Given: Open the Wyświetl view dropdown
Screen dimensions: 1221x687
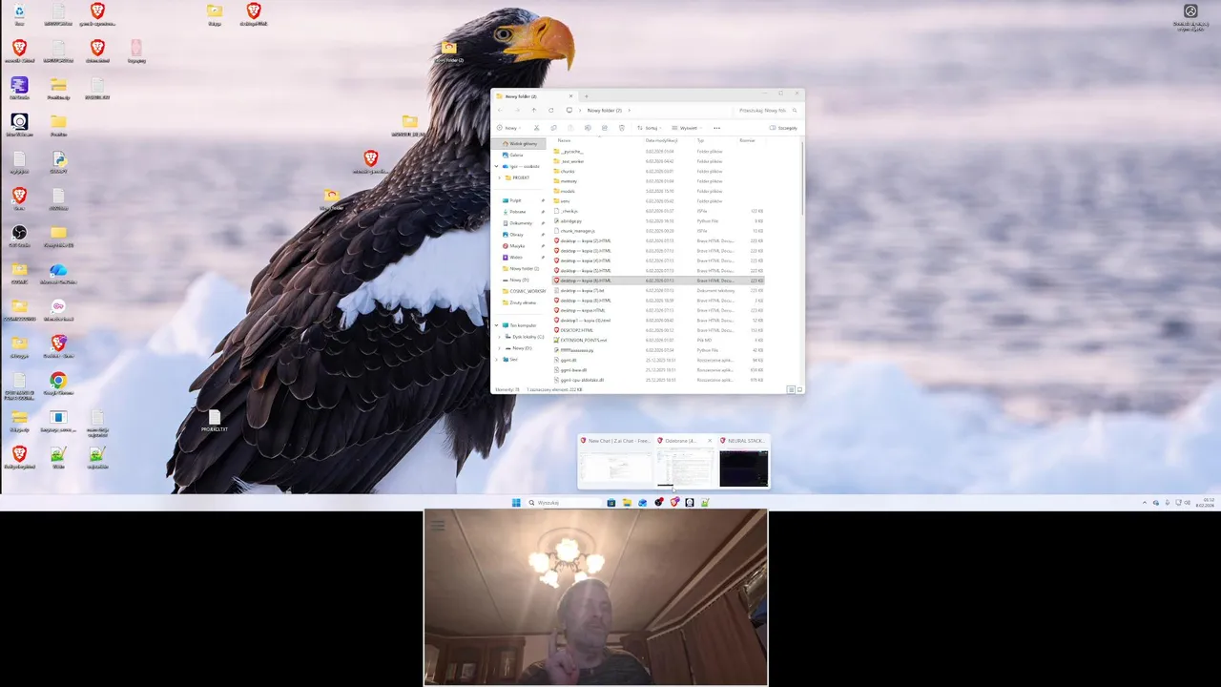Looking at the screenshot, I should (687, 128).
